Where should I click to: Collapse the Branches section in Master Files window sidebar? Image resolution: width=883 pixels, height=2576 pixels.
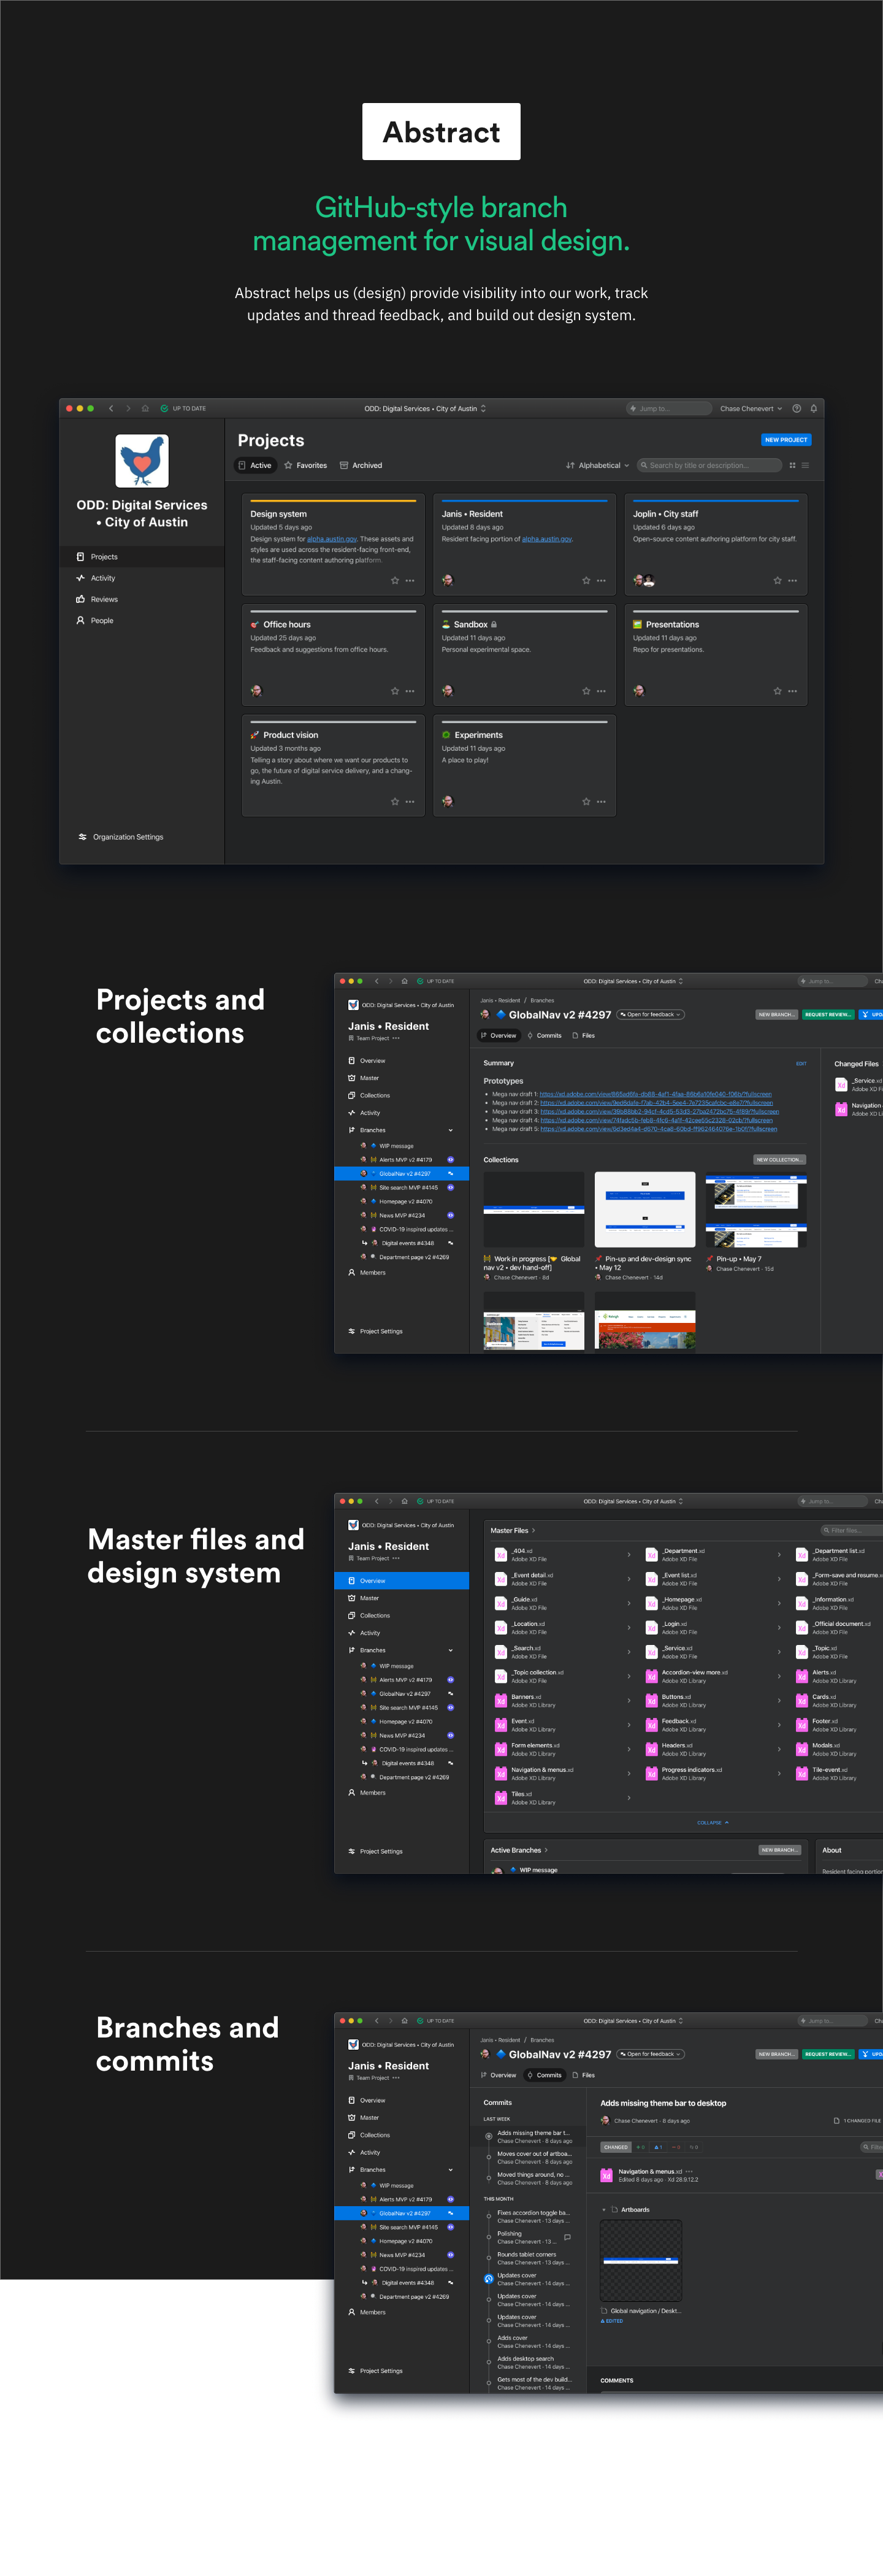click(x=450, y=1650)
